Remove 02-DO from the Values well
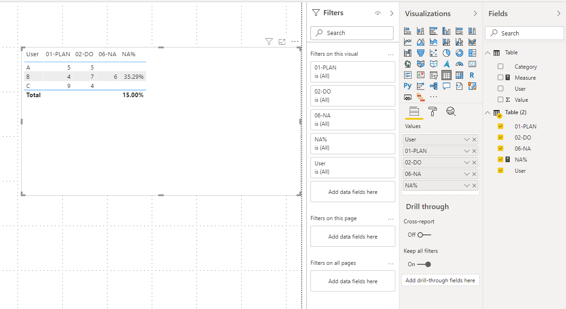Image resolution: width=566 pixels, height=309 pixels. [x=474, y=163]
